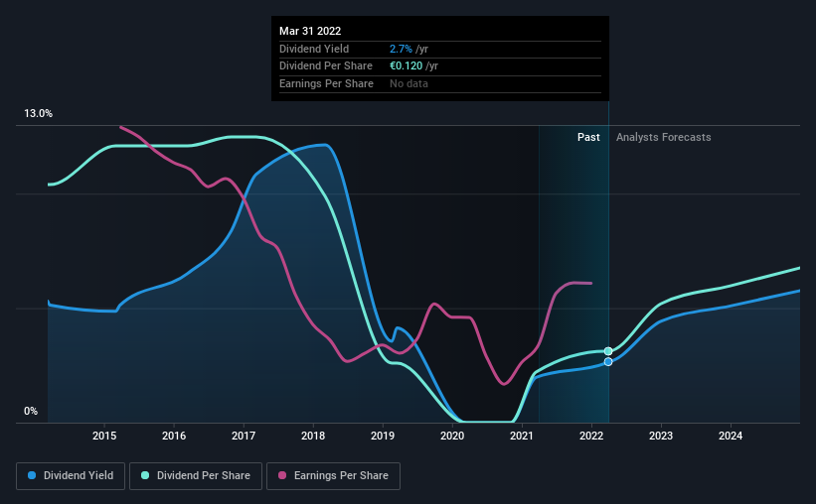Click the 2017 x-axis label
This screenshot has height=504, width=816.
pos(244,436)
